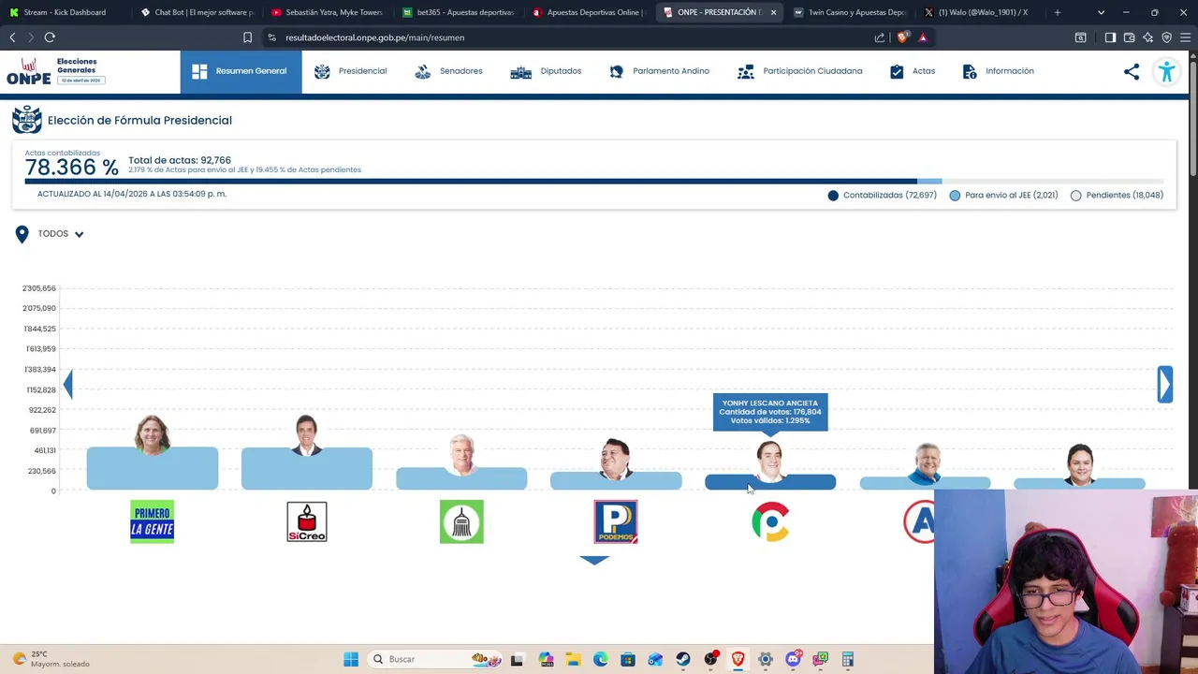Screen dimensions: 1198x674
Task: Switch to 1win Casino browser tab
Action: point(849,12)
